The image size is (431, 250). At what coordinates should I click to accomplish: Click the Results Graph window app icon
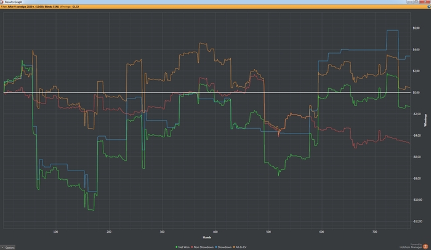coord(2,2)
